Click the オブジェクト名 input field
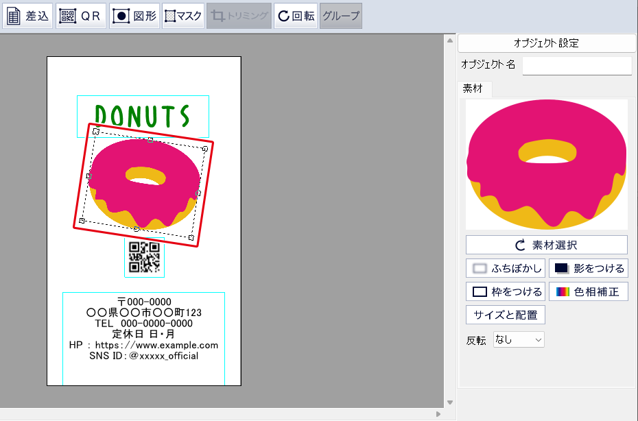The image size is (638, 421). point(576,65)
